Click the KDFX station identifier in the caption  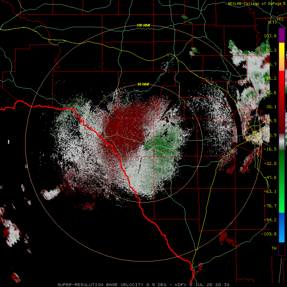point(181,285)
